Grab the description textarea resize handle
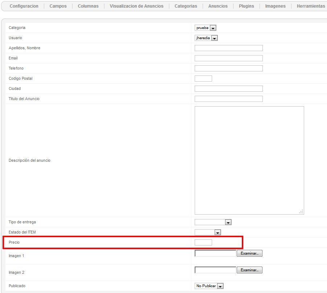 301,212
